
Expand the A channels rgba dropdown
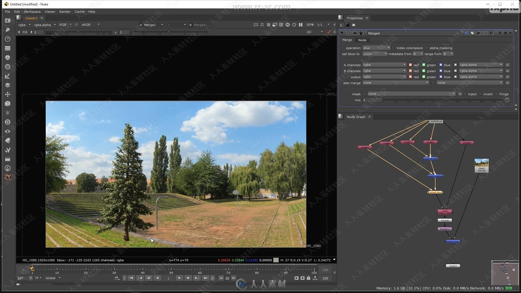click(x=404, y=65)
